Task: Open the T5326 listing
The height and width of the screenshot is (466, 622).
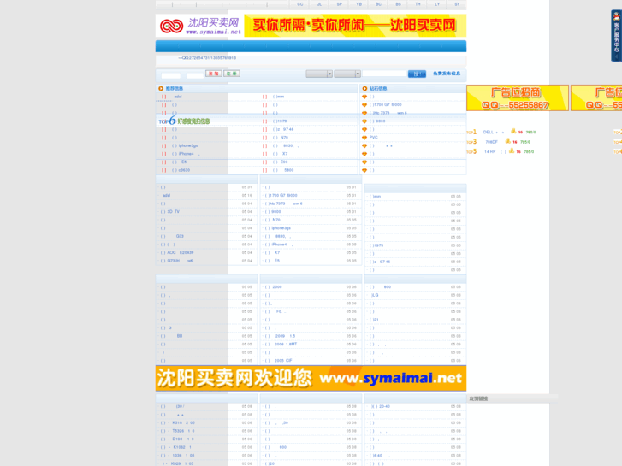Action: (178, 431)
